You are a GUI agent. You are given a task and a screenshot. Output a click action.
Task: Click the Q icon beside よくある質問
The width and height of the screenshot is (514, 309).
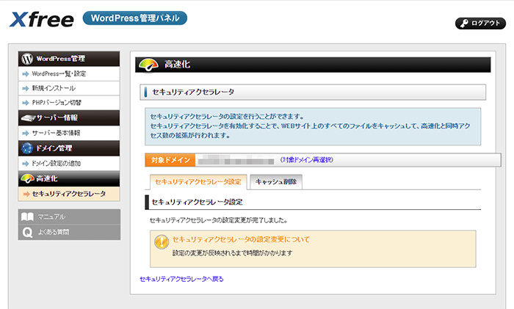click(x=27, y=233)
